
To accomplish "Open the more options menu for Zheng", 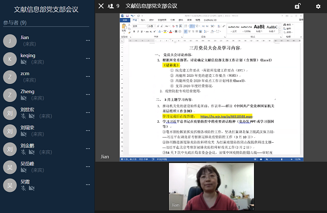I will pos(88,94).
